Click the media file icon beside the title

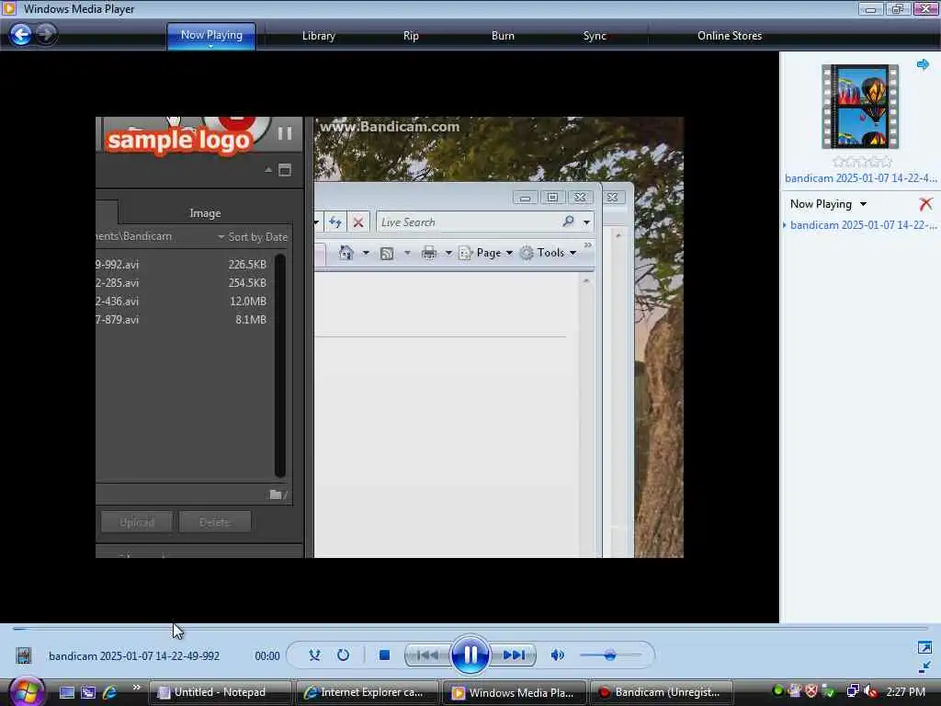(23, 655)
